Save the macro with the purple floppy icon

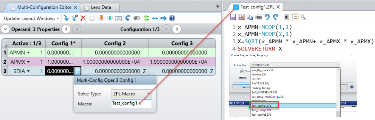pyautogui.click(x=233, y=17)
